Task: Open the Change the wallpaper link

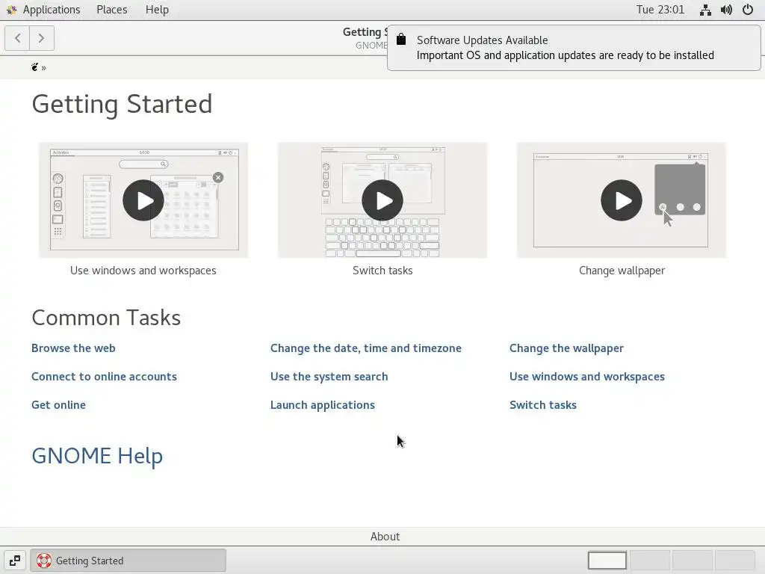Action: [566, 348]
